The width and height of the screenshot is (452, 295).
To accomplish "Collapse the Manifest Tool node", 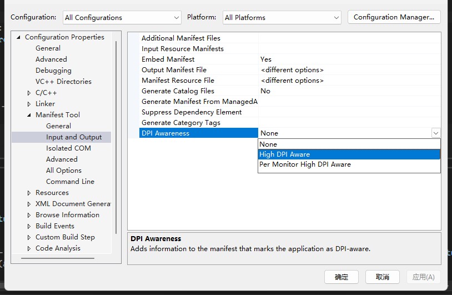I will click(x=29, y=115).
